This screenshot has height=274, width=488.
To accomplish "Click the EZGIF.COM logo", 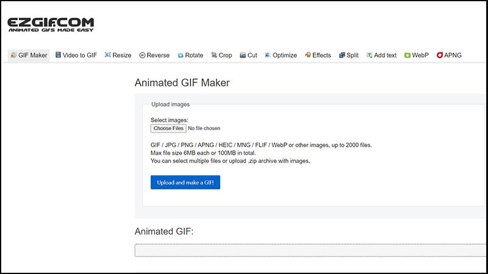I will click(x=51, y=25).
